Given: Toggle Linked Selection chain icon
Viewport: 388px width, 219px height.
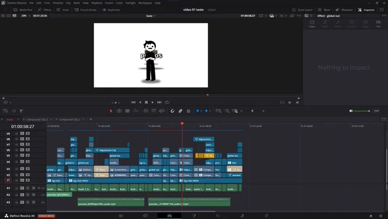Looking at the screenshot, I should pos(180,111).
